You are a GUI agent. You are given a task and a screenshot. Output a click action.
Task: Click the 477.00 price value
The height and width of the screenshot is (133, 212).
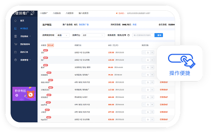(111, 112)
